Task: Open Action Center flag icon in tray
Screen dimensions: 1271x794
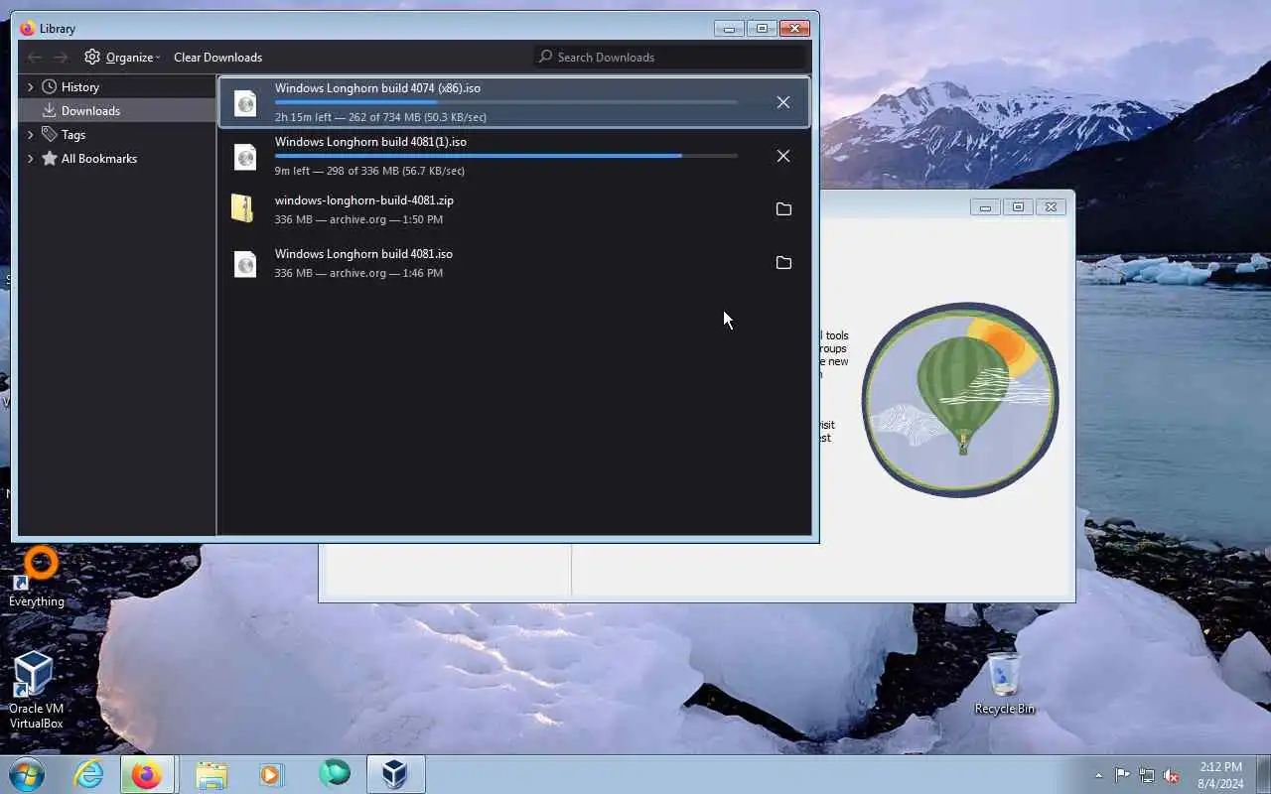Action: 1122,775
